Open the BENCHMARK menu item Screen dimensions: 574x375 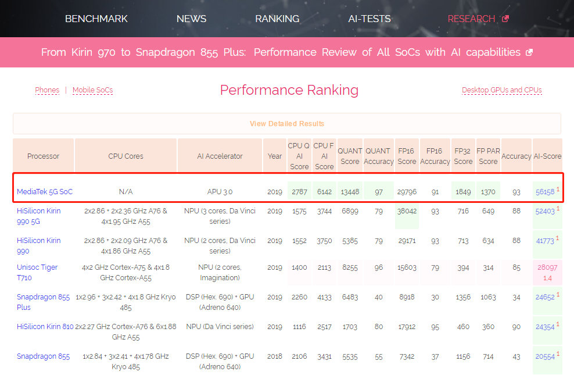coord(96,19)
